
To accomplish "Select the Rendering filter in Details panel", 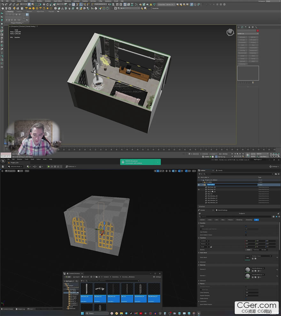I will coord(239,220).
